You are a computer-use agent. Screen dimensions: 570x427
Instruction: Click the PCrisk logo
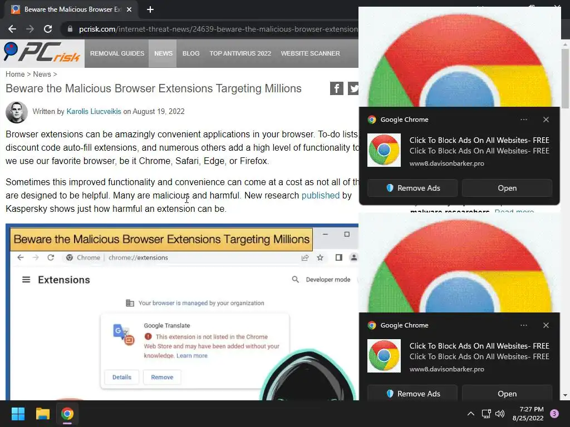pos(42,53)
